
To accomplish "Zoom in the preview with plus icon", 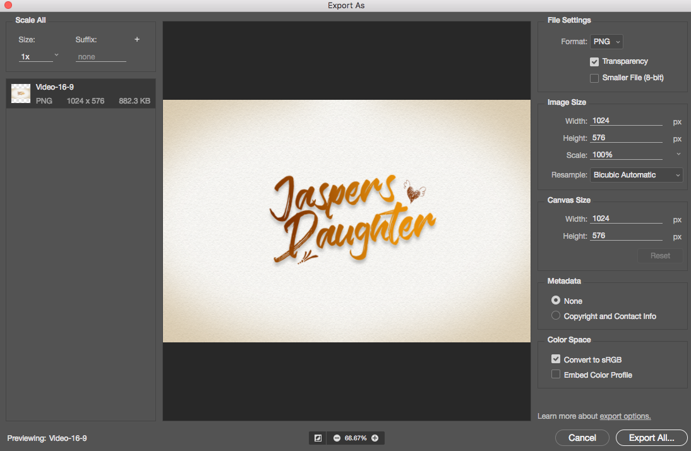I will coord(375,438).
